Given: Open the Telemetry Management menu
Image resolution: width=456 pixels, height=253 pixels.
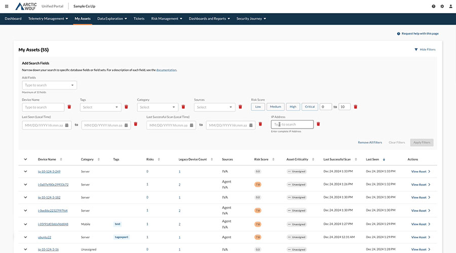Looking at the screenshot, I should click(x=48, y=19).
